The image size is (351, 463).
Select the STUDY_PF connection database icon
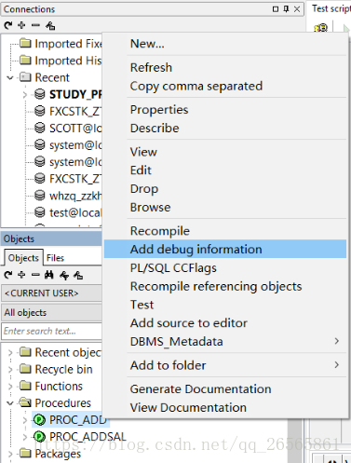[x=39, y=94]
